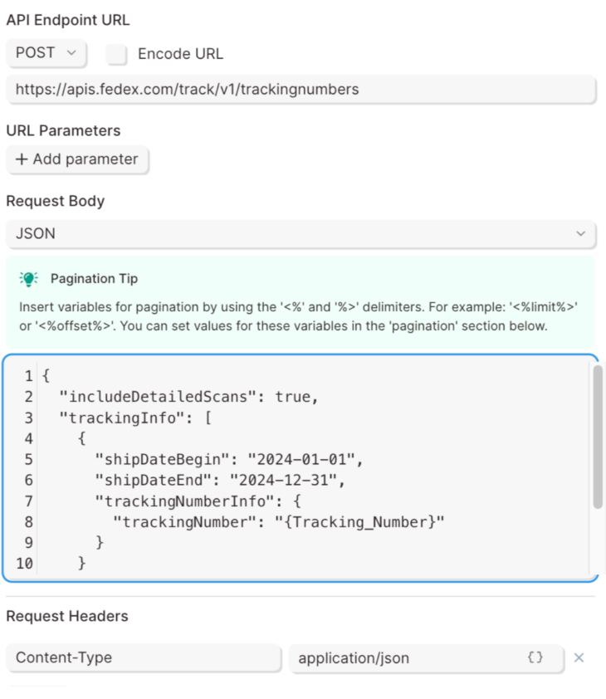Click the {Tracking_Number} placeholder text
The height and width of the screenshot is (699, 606).
359,522
